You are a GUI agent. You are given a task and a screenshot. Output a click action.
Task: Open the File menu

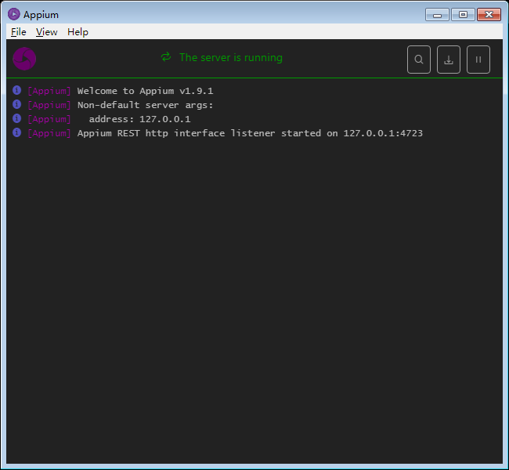[x=19, y=32]
